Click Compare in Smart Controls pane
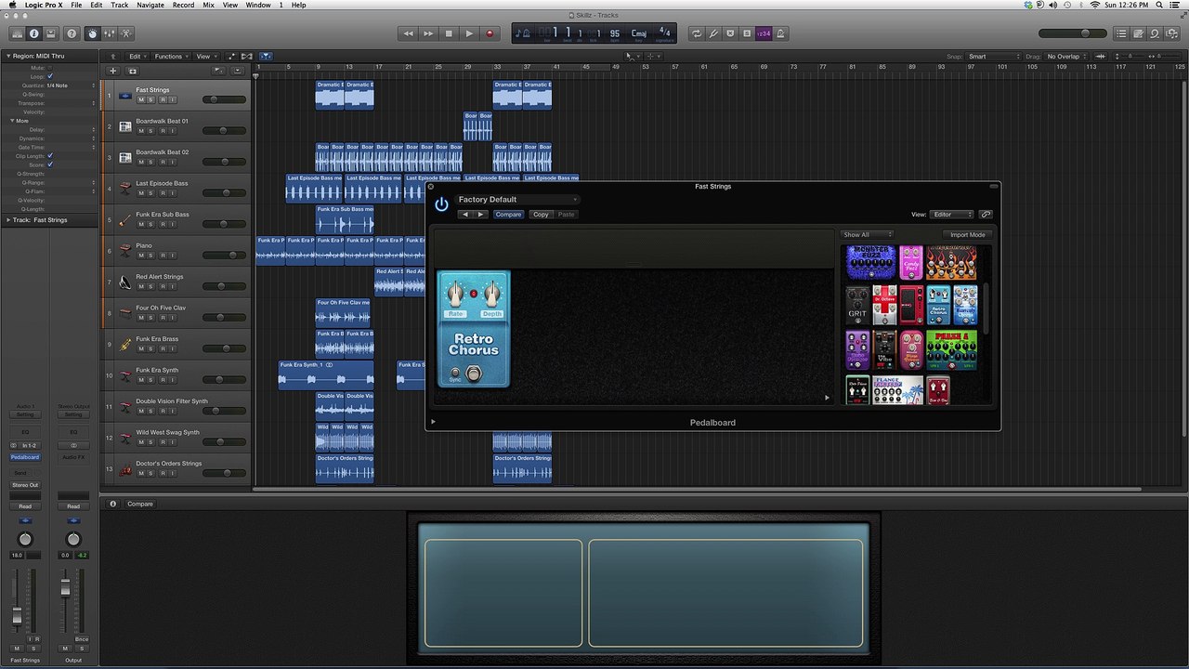The image size is (1189, 669). (x=140, y=504)
